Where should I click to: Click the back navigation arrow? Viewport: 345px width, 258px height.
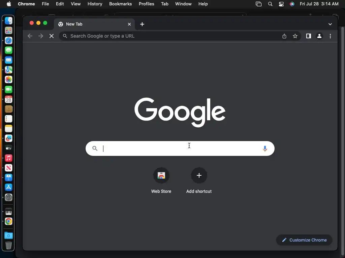tap(30, 36)
